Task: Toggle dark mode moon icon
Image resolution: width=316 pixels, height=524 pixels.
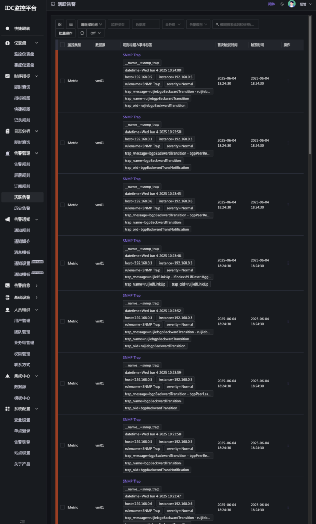Action: (x=282, y=4)
